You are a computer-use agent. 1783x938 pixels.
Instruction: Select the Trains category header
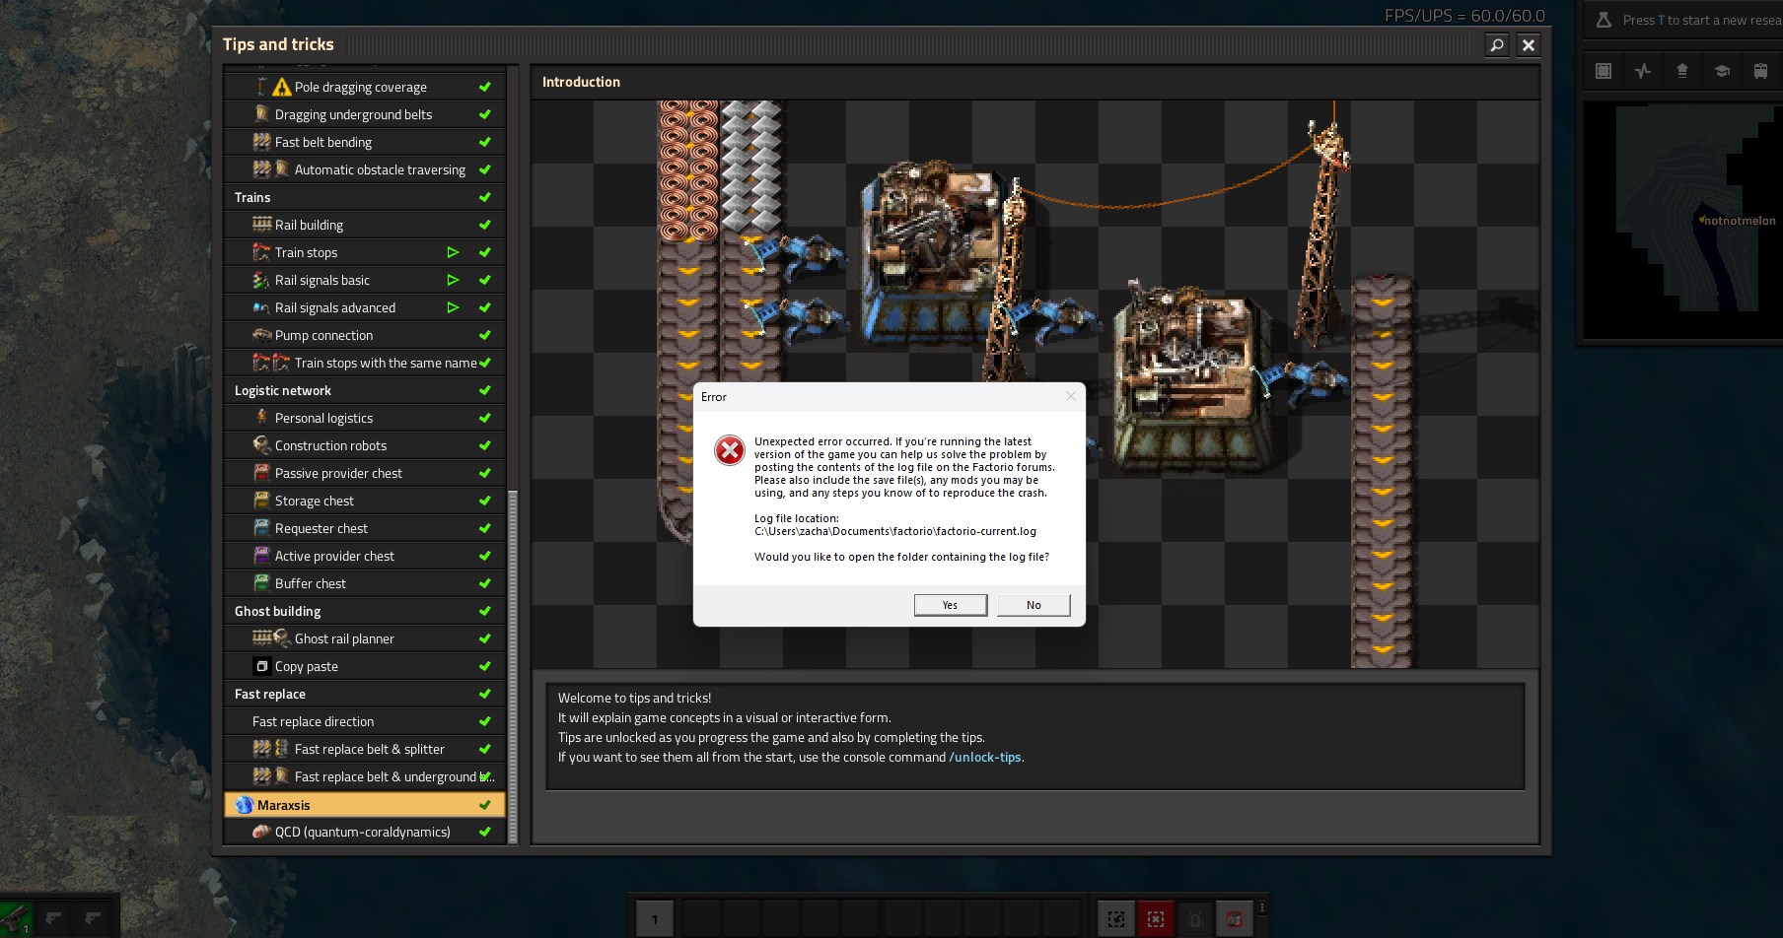coord(365,197)
